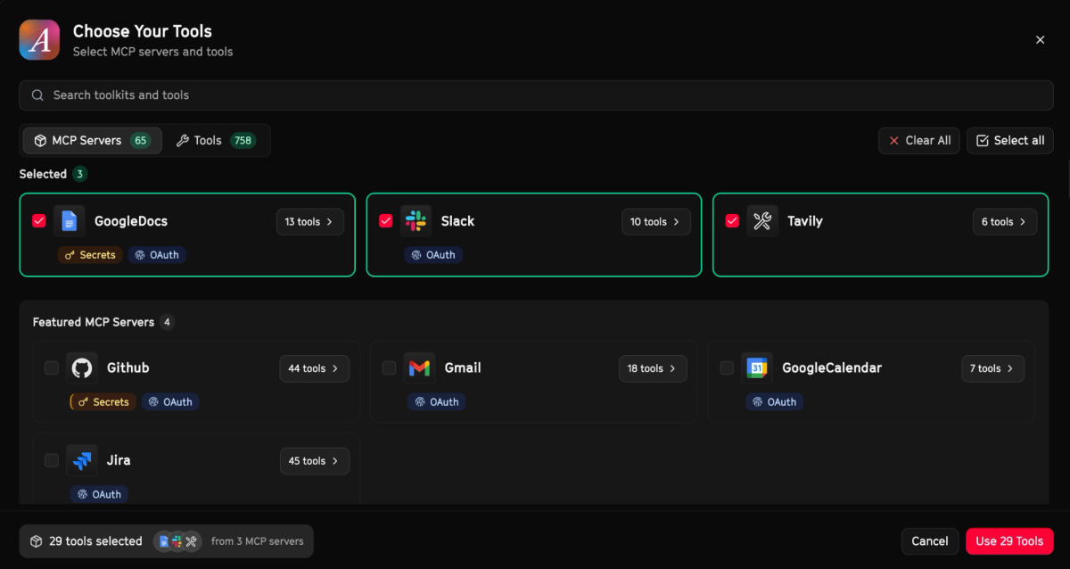
Task: Expand GoogleDocs 13 tools list
Action: click(x=310, y=222)
